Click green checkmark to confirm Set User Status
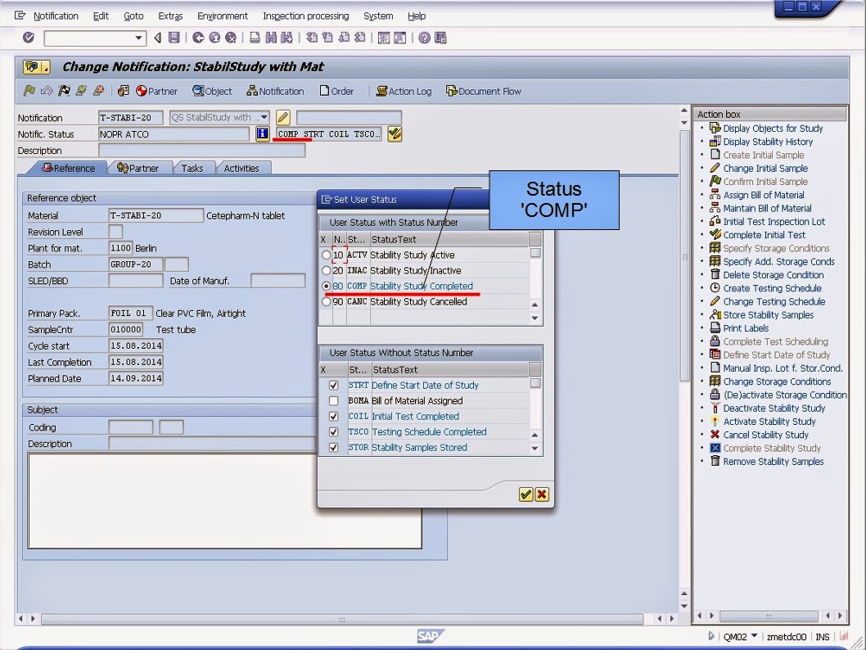Viewport: 866px width, 650px height. [525, 494]
